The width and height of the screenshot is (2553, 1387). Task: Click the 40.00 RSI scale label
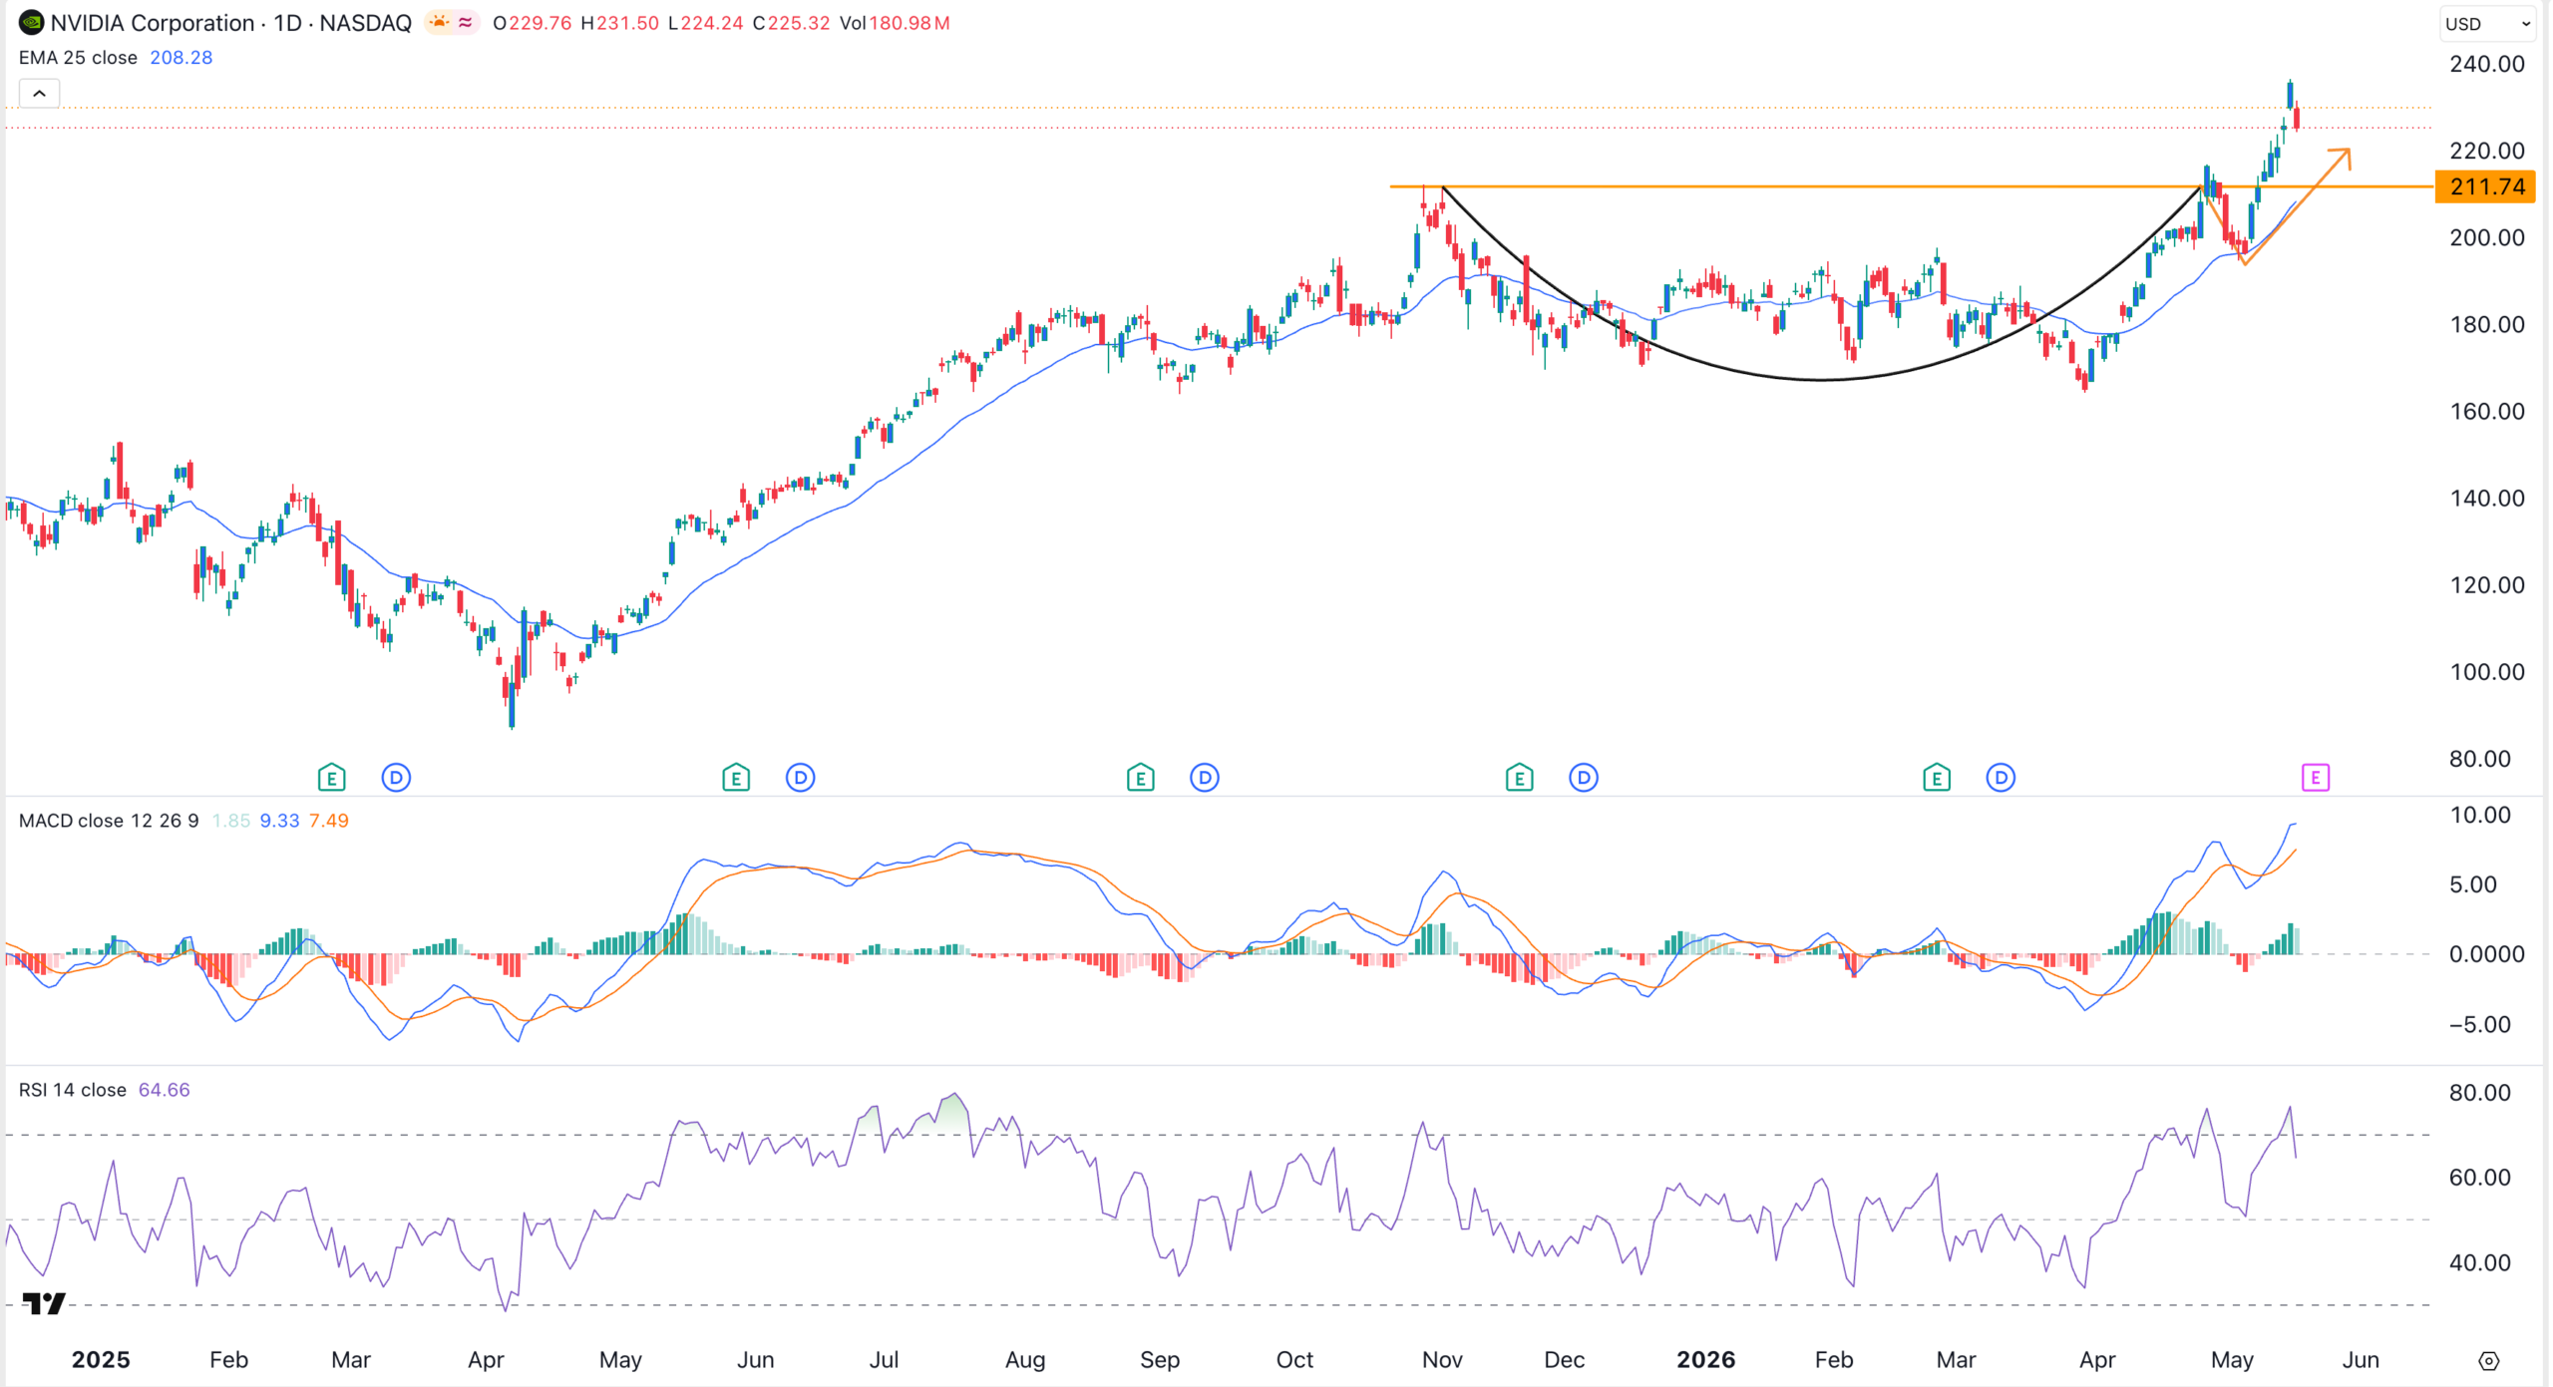[2480, 1262]
